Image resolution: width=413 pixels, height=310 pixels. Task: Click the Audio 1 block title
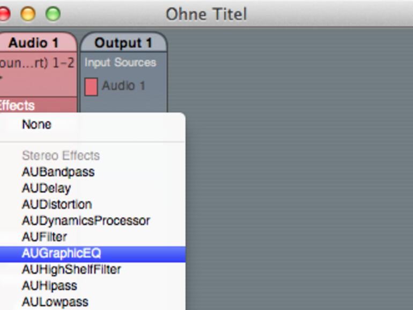coord(33,43)
